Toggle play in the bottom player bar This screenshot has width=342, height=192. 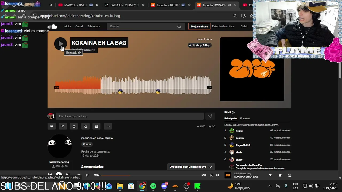tap(59, 175)
